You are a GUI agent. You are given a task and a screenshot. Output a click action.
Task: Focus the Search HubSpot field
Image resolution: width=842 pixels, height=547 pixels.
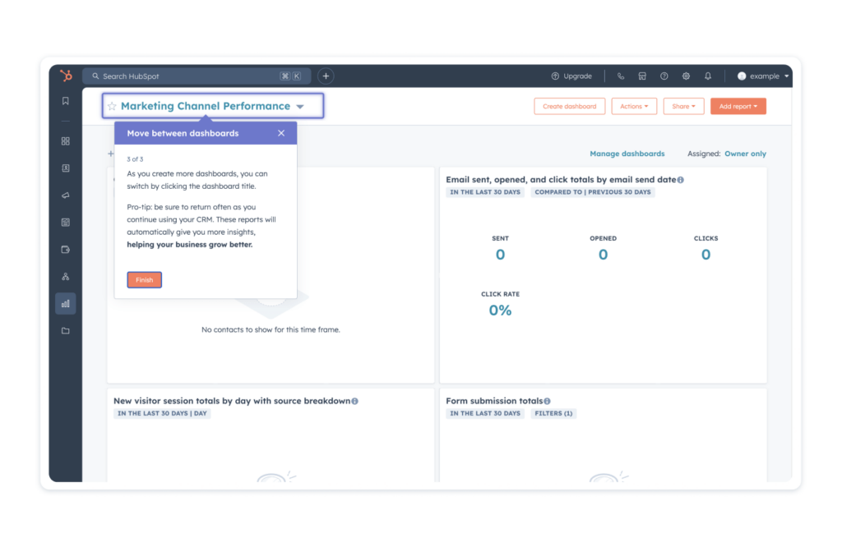[197, 76]
